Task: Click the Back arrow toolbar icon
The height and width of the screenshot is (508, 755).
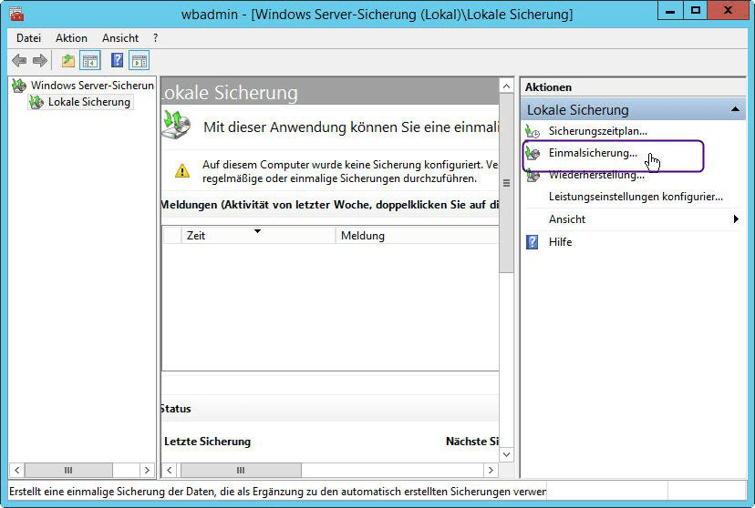Action: [x=19, y=61]
